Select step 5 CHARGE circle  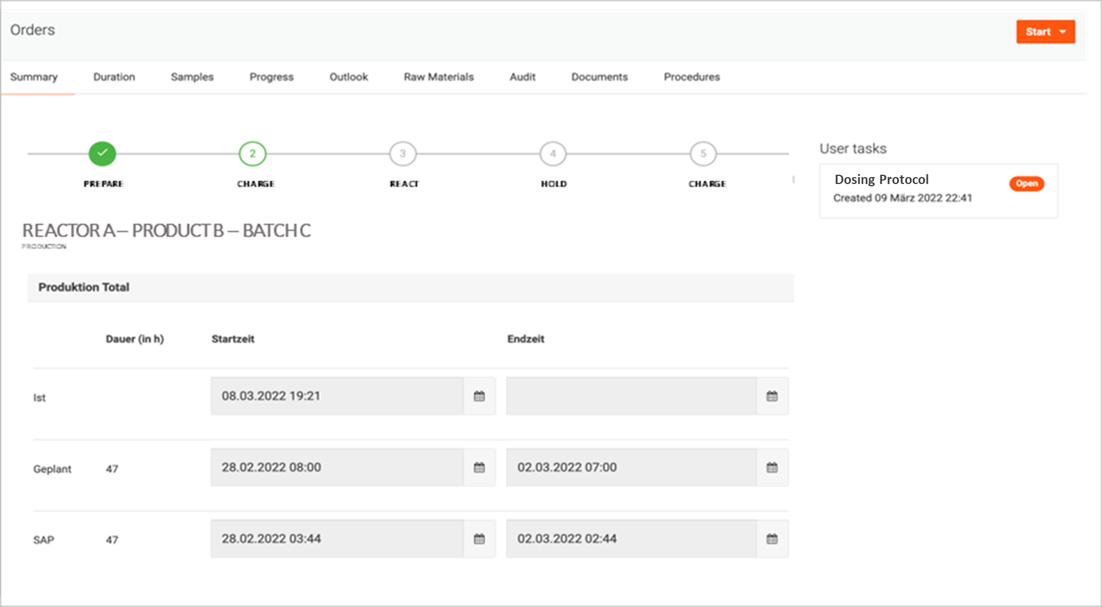[x=703, y=154]
